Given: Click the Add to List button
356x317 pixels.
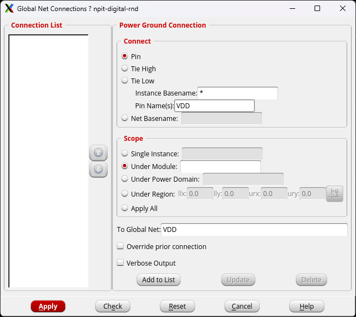Looking at the screenshot, I should pyautogui.click(x=159, y=280).
